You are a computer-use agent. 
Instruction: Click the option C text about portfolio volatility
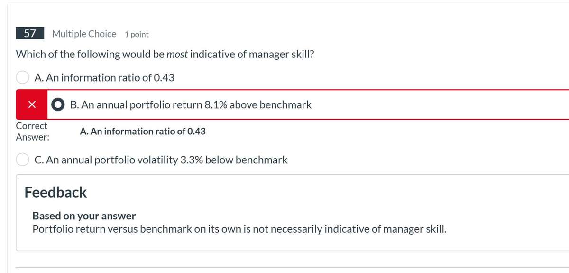click(161, 160)
